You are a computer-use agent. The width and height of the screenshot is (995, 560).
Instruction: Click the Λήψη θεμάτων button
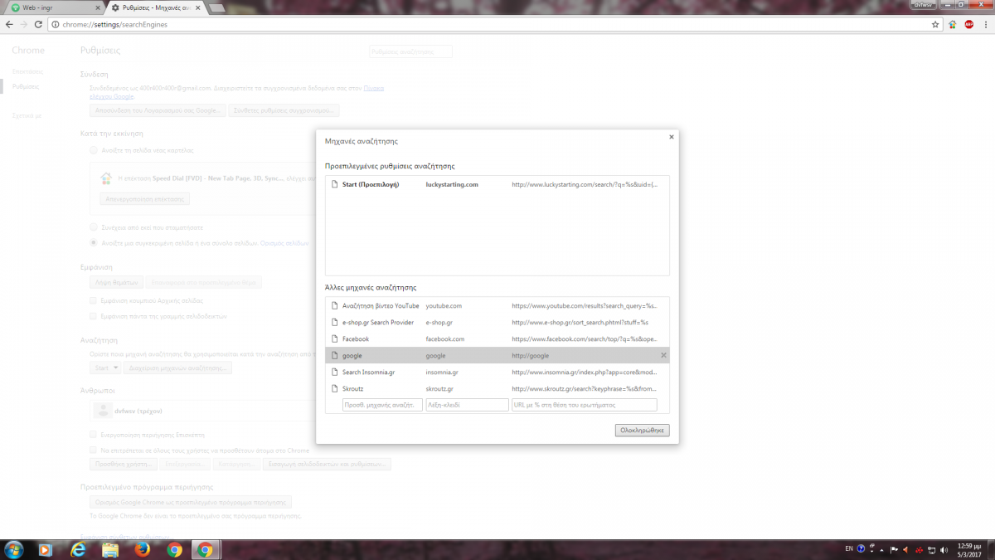click(117, 283)
